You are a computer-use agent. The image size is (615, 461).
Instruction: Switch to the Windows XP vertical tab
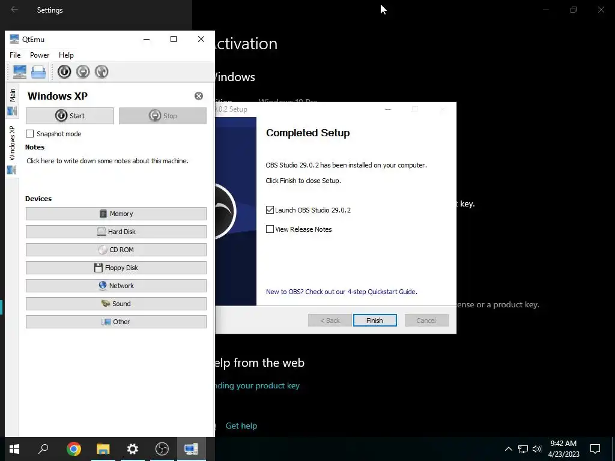coord(12,149)
